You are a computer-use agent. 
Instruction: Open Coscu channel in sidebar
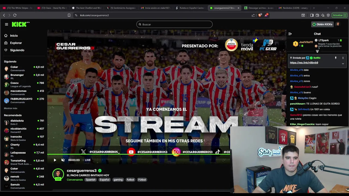point(24,84)
